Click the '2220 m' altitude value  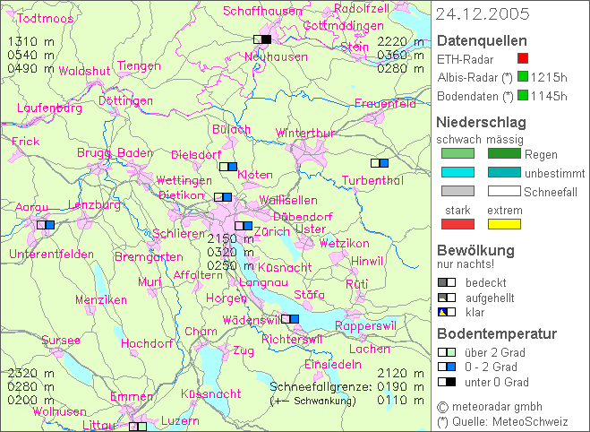pyautogui.click(x=401, y=41)
